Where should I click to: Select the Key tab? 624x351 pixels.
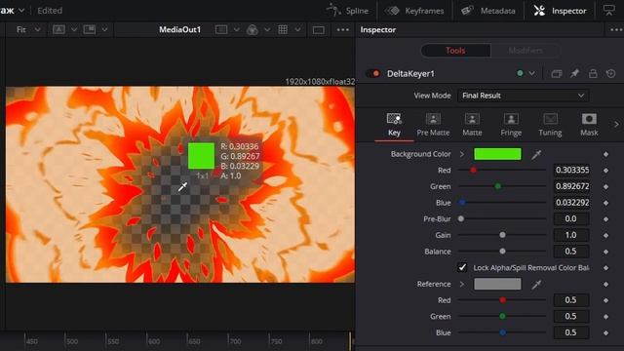[394, 125]
